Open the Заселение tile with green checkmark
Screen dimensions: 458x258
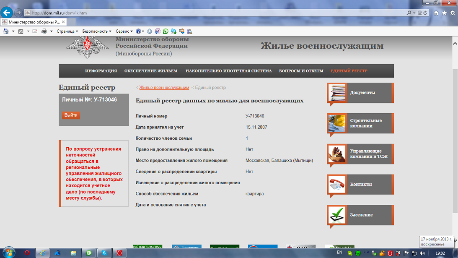360,215
